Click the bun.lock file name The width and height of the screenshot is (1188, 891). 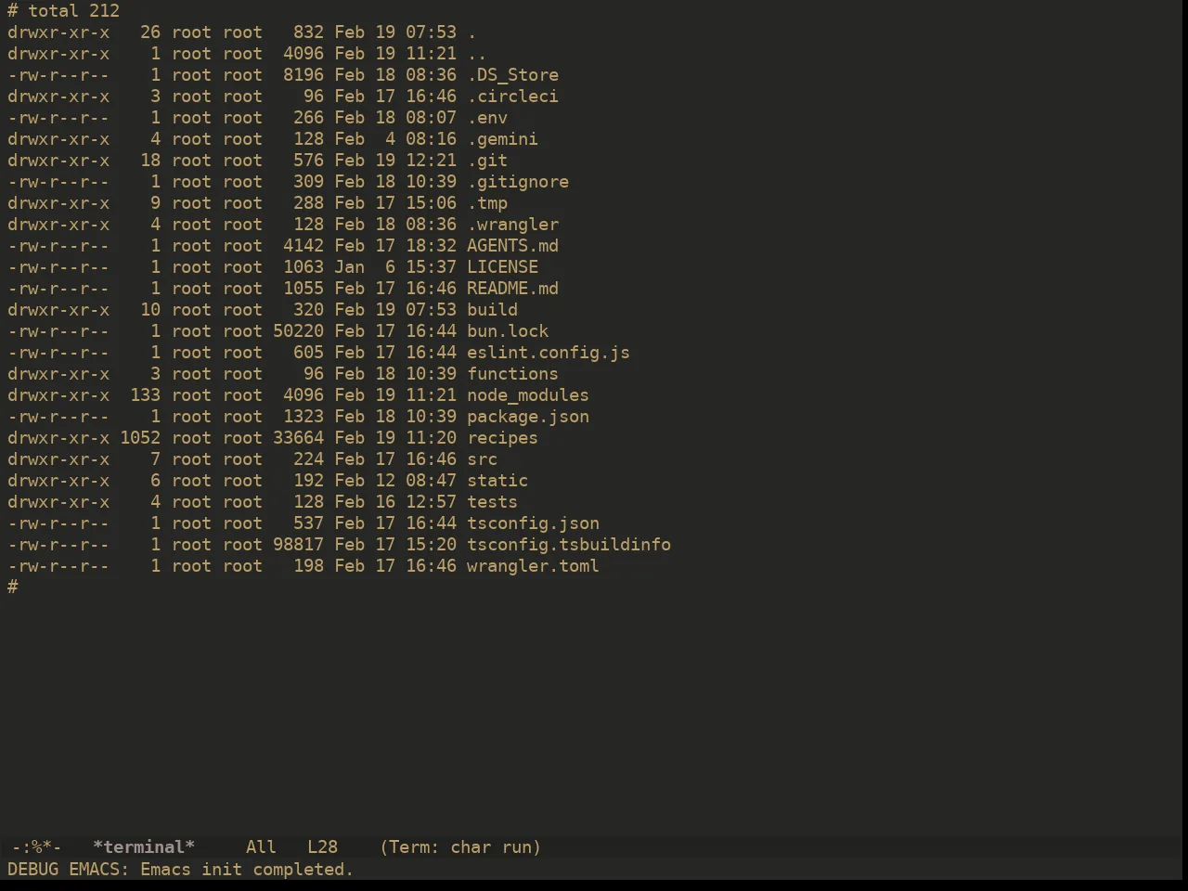(x=508, y=331)
